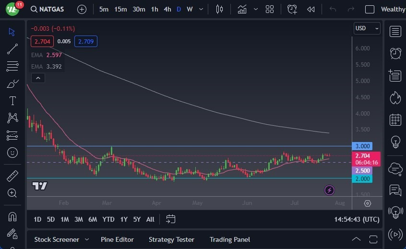Click the 3.000 price level label
This screenshot has width=406, height=249.
click(362, 146)
